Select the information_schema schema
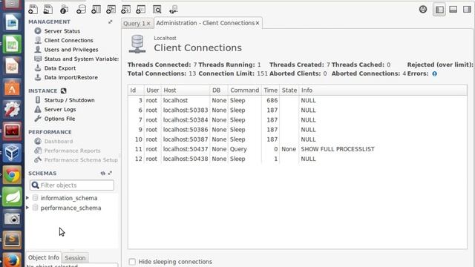The width and height of the screenshot is (475, 267). 69,198
